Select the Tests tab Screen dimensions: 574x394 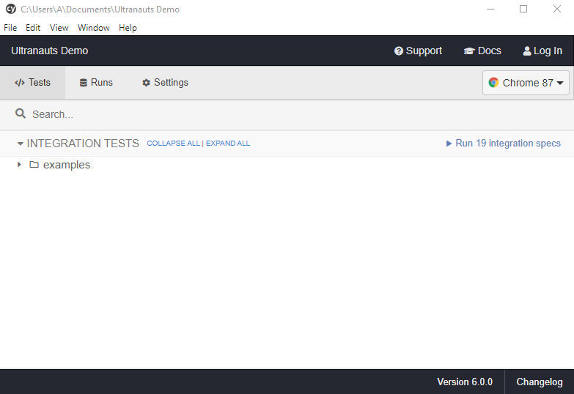[33, 83]
